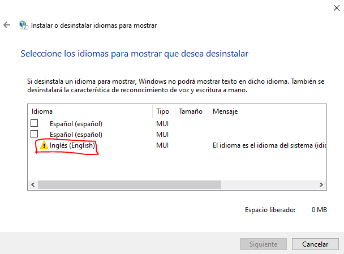Click the right arrow of the horizontal scrollbar
This screenshot has height=254, width=344.
click(x=321, y=184)
